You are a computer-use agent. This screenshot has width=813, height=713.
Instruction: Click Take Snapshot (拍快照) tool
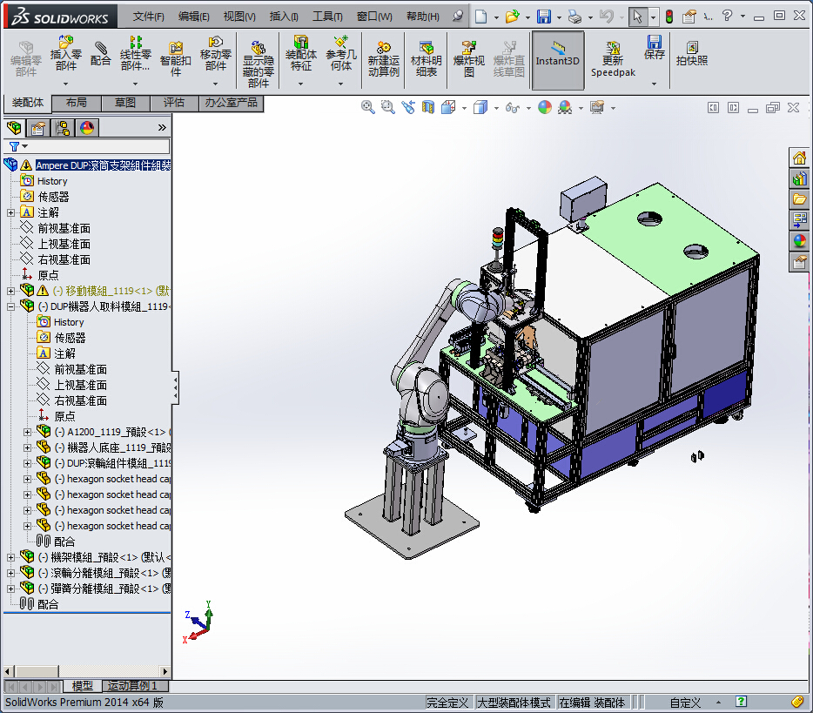pyautogui.click(x=692, y=54)
